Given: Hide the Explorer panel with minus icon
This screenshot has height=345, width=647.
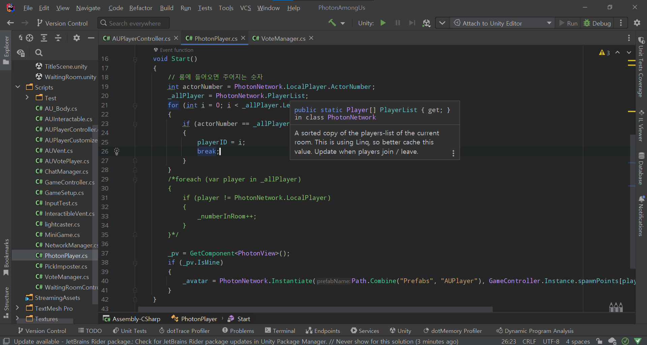Looking at the screenshot, I should 91,38.
